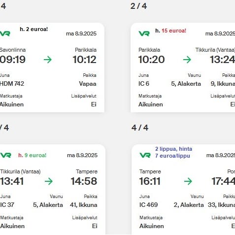Viewport: 235px width, 235px height.
Task: Select the red '15 euroa!' price label
Action: (174, 31)
